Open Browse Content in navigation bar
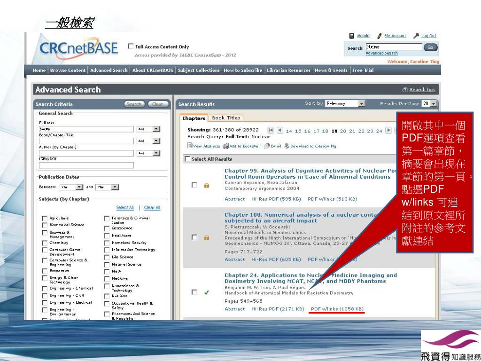The image size is (481, 361). pos(68,71)
